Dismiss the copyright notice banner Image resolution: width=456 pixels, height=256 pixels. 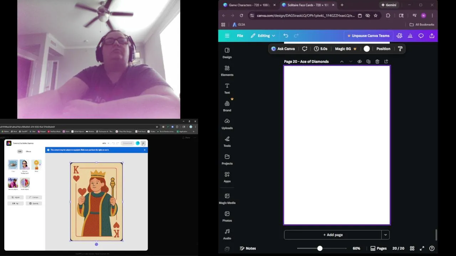145,150
